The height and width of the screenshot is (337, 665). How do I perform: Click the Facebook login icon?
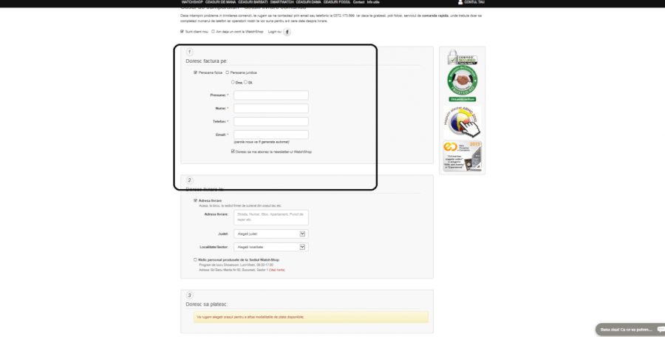287,32
